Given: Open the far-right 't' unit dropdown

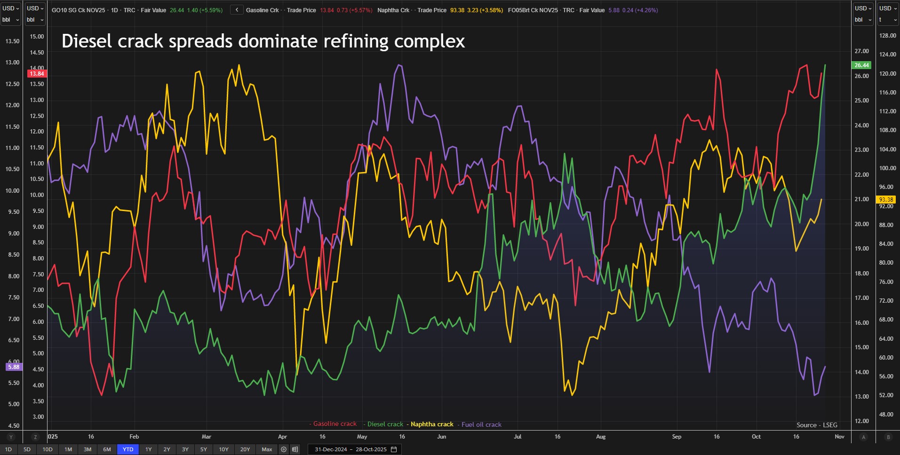Looking at the screenshot, I should [x=887, y=20].
